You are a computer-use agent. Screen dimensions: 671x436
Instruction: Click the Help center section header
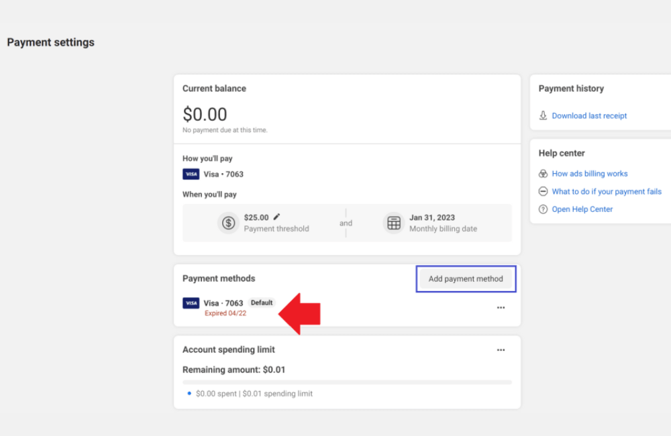pos(562,153)
